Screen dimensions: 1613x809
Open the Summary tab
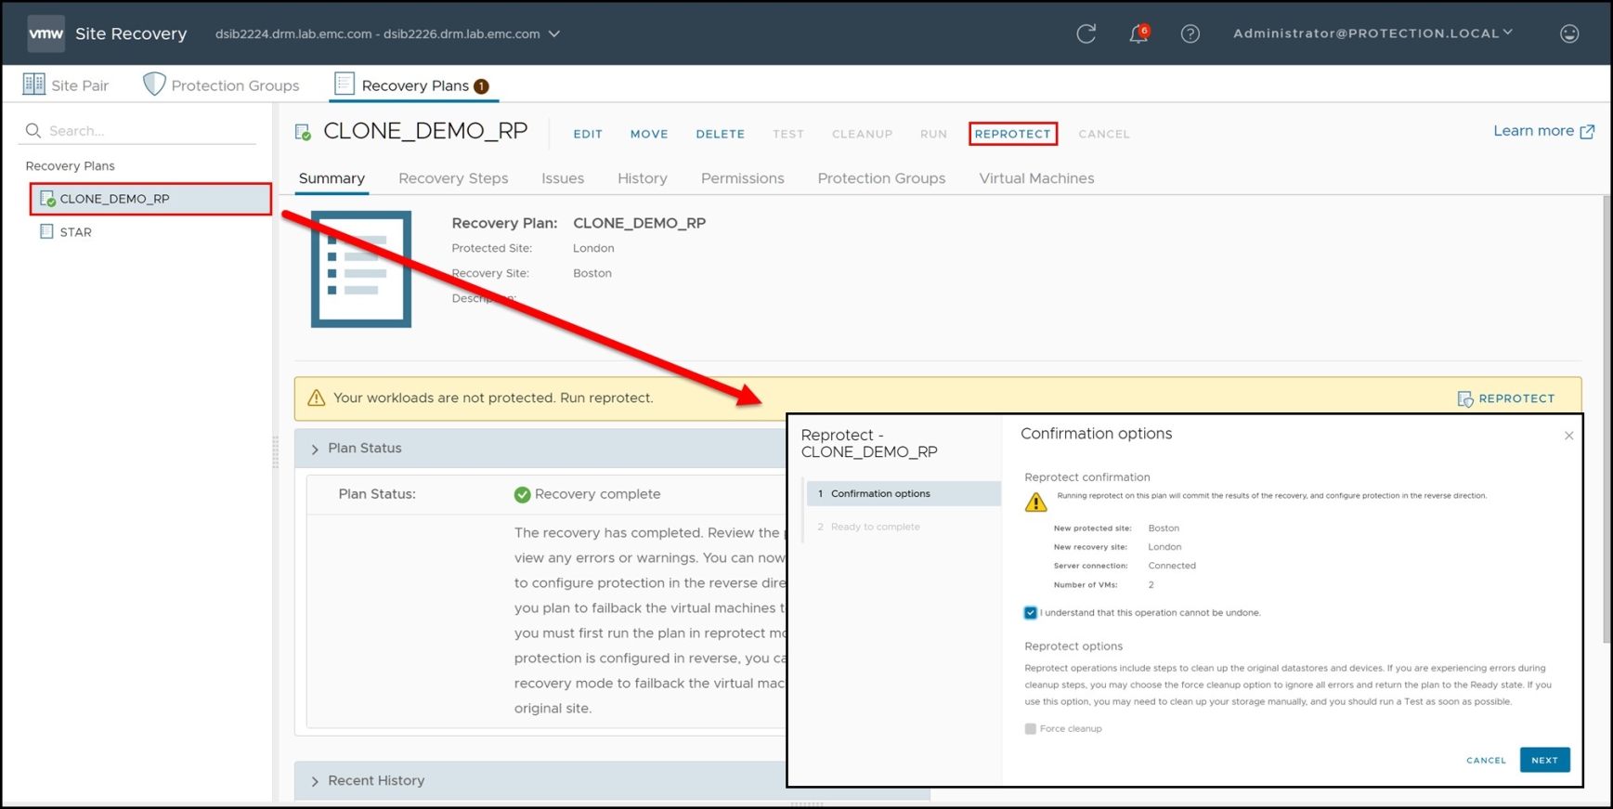(x=332, y=178)
